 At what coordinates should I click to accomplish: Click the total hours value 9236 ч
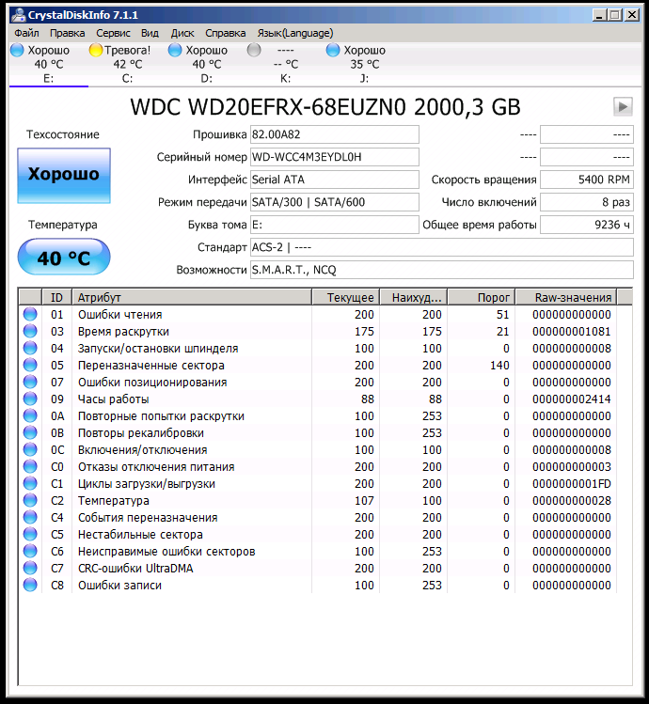(x=587, y=225)
